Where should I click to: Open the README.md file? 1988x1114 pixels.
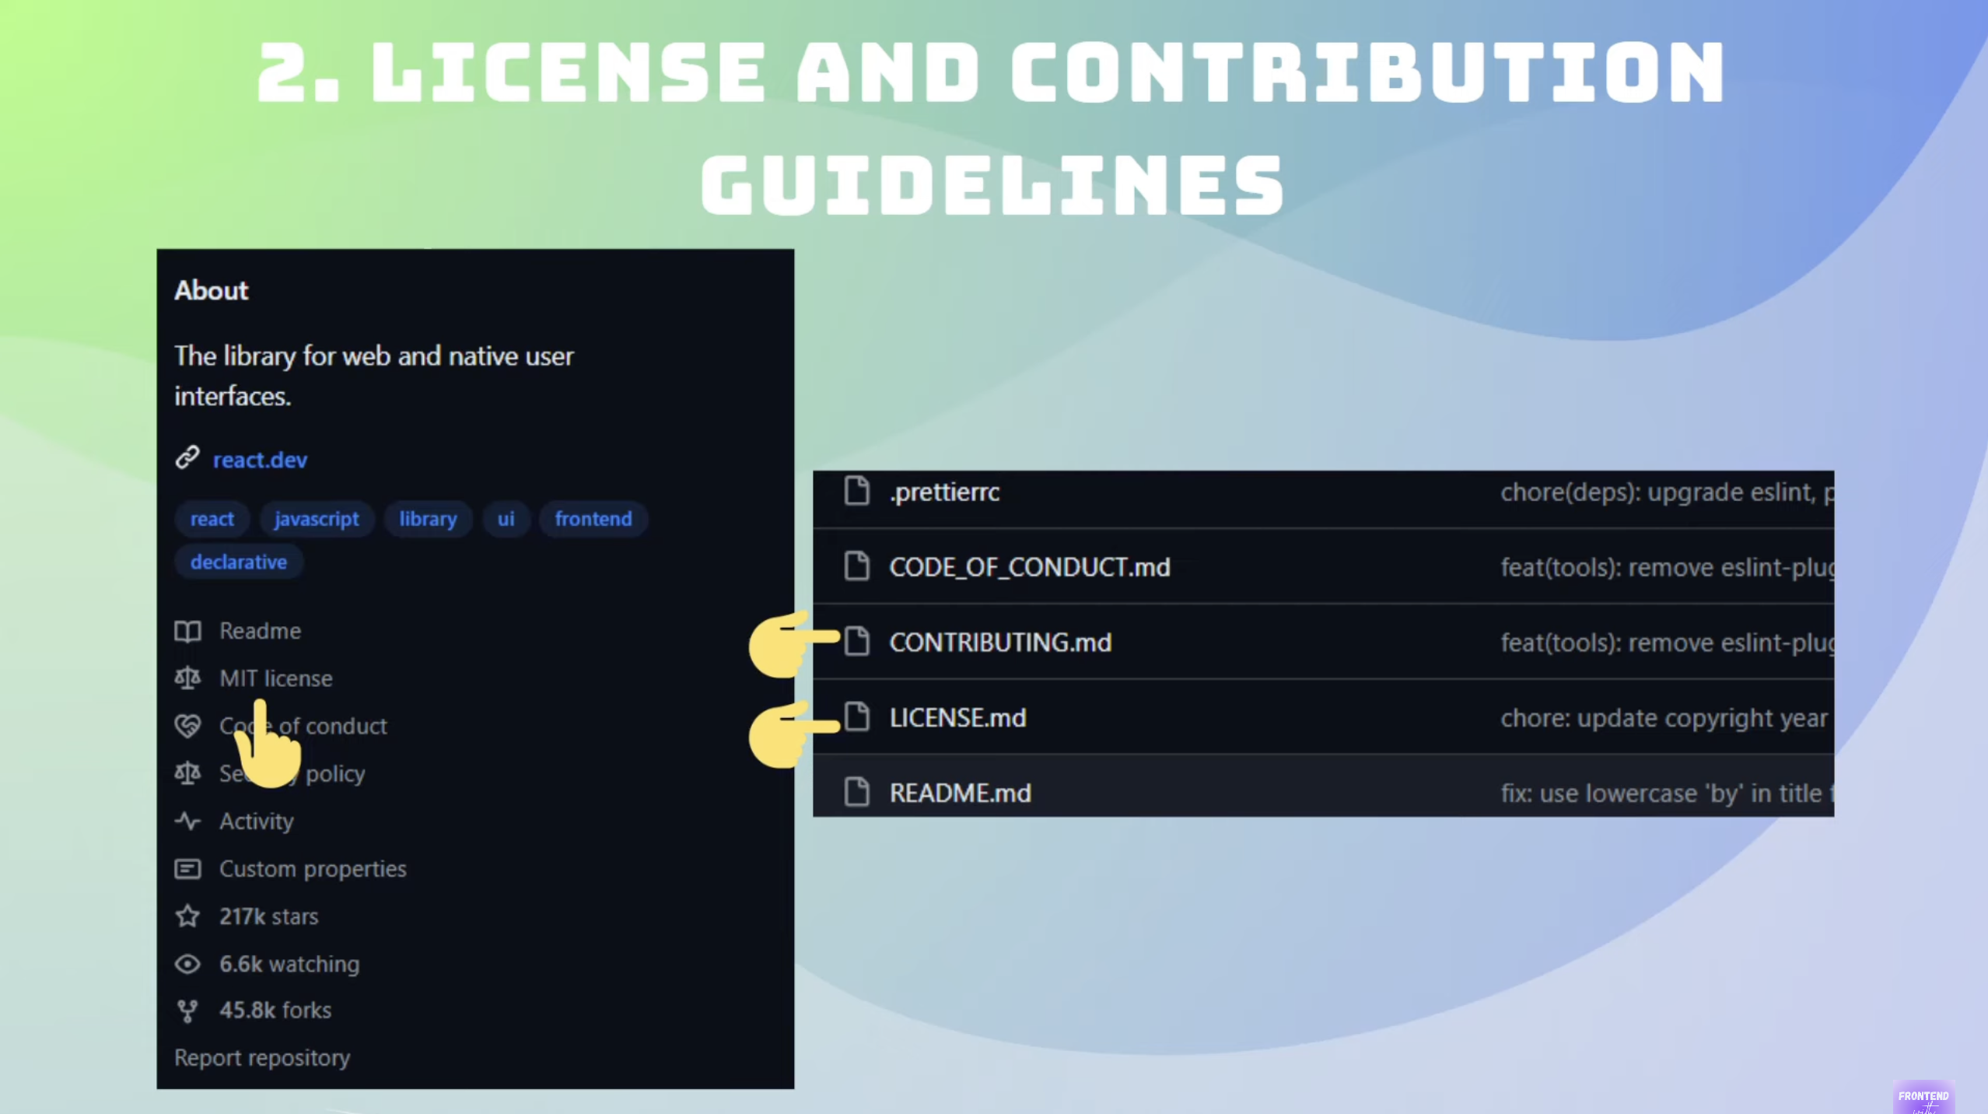tap(959, 793)
